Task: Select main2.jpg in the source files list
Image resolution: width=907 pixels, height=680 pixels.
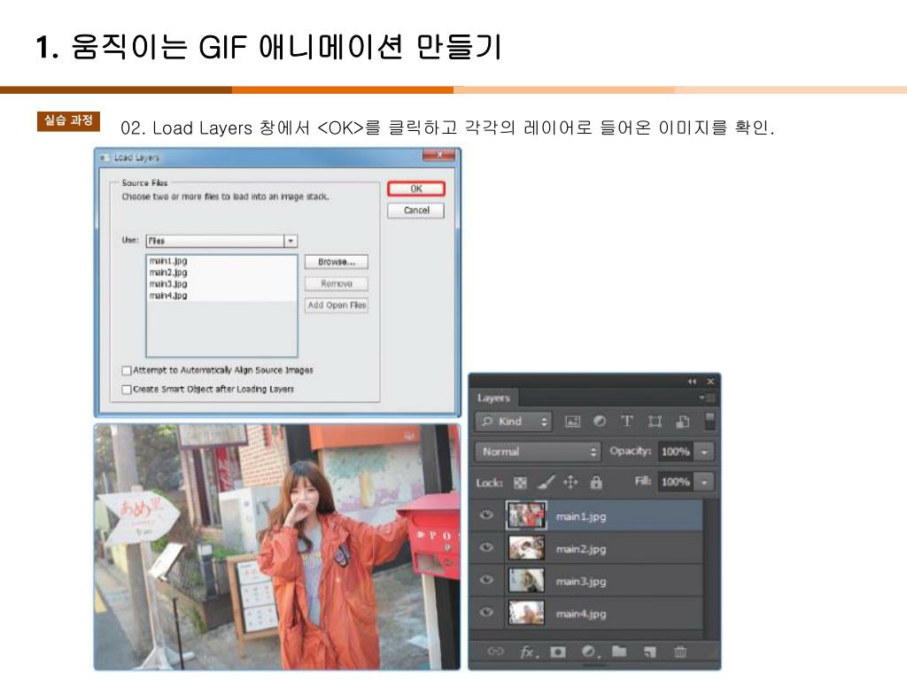Action: [167, 273]
